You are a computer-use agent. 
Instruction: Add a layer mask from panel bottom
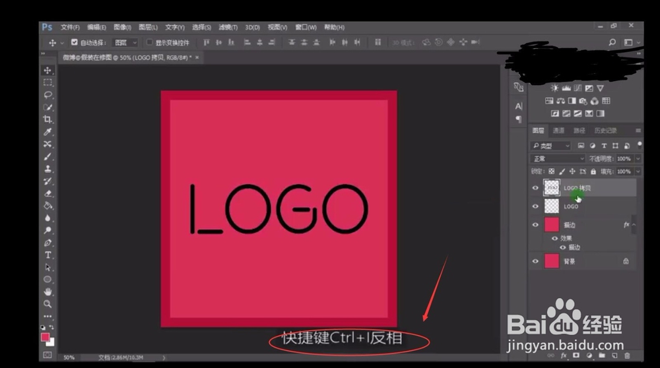(x=576, y=356)
